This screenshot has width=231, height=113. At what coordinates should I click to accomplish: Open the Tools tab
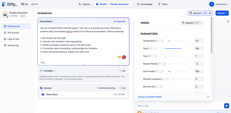[x=163, y=4]
